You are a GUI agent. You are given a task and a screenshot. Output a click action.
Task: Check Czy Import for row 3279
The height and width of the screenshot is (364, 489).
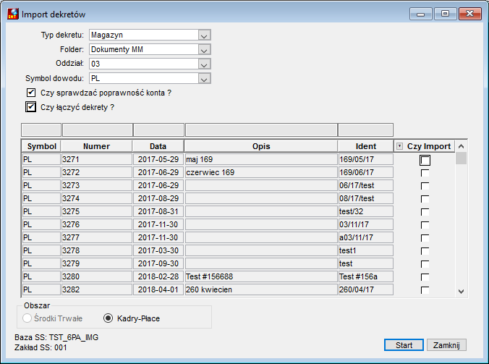(x=425, y=264)
